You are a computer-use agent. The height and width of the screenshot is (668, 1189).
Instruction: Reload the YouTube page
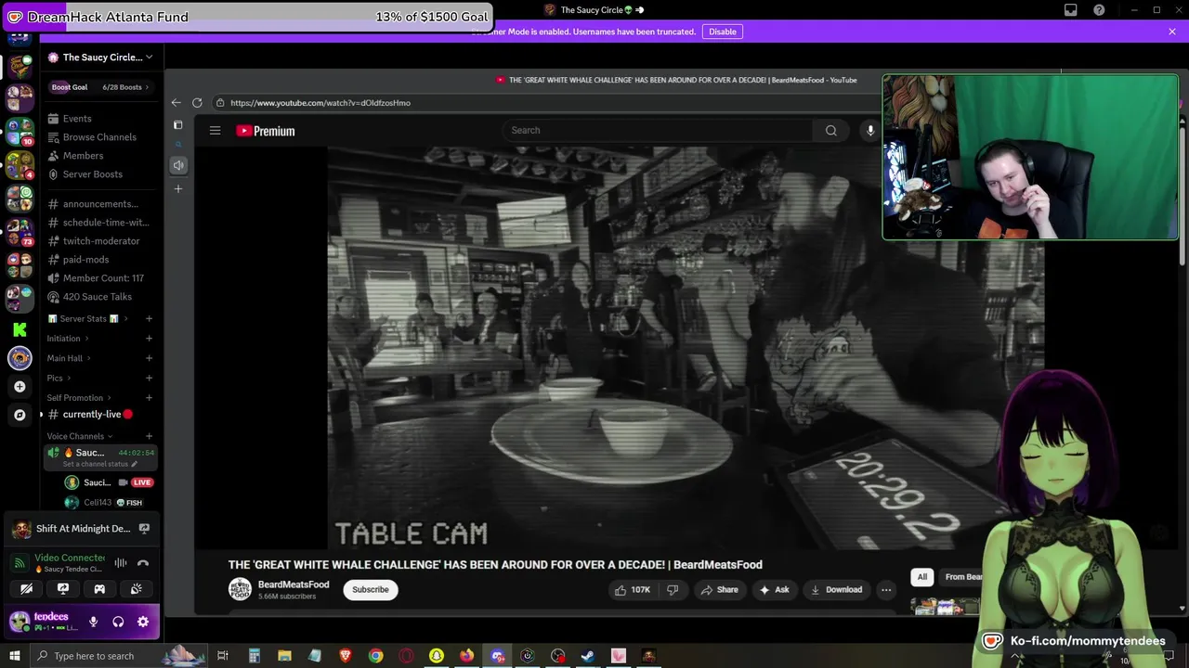click(x=197, y=103)
